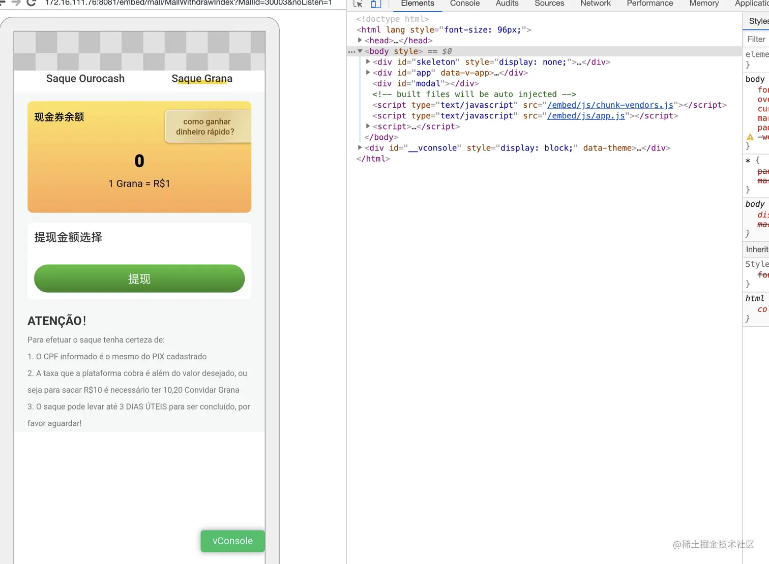Click the ellipsis beside body node
This screenshot has width=769, height=564.
pyautogui.click(x=351, y=51)
